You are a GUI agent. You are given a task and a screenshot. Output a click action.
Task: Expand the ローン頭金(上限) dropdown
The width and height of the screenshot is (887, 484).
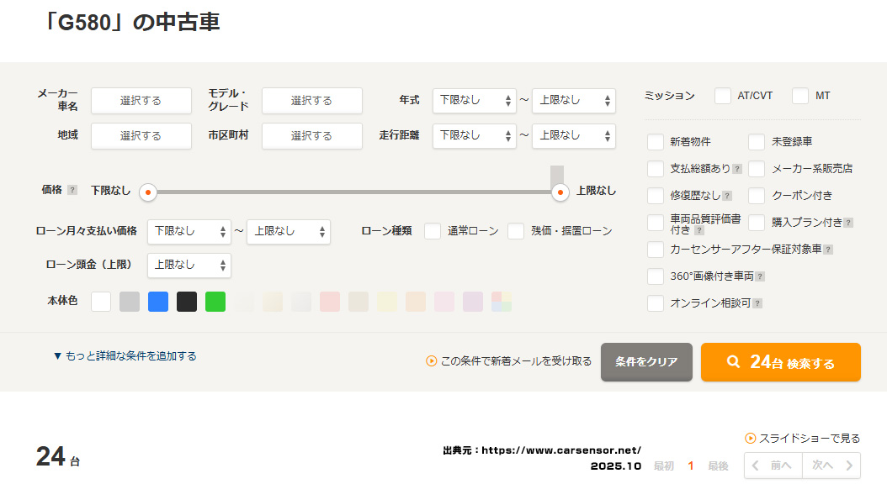point(189,266)
